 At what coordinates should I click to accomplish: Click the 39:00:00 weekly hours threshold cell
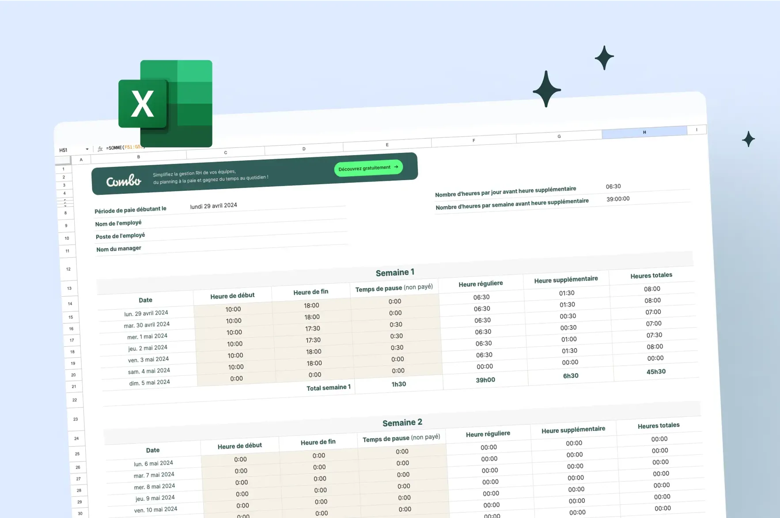617,199
